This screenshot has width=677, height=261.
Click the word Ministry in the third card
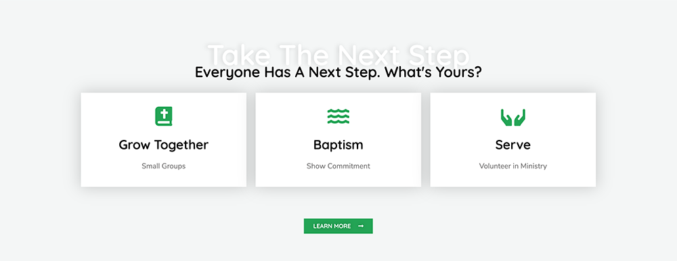pos(533,166)
